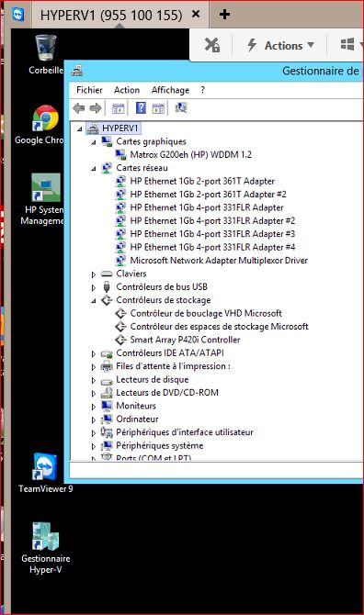The height and width of the screenshot is (615, 364).
Task: Click the Moniteurs monitor icon
Action: pyautogui.click(x=107, y=406)
